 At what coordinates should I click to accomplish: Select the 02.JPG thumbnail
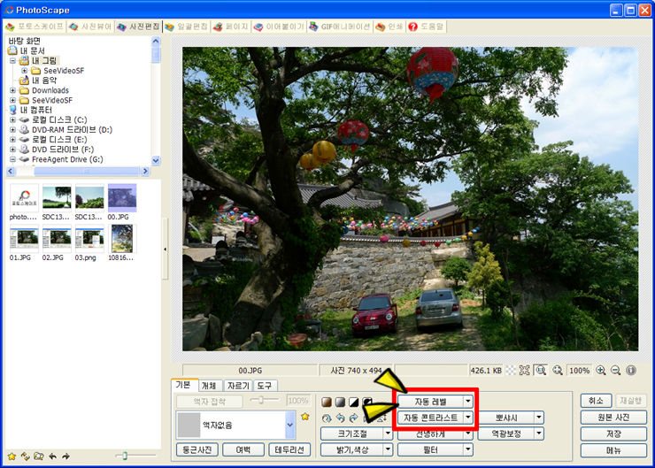click(x=58, y=241)
